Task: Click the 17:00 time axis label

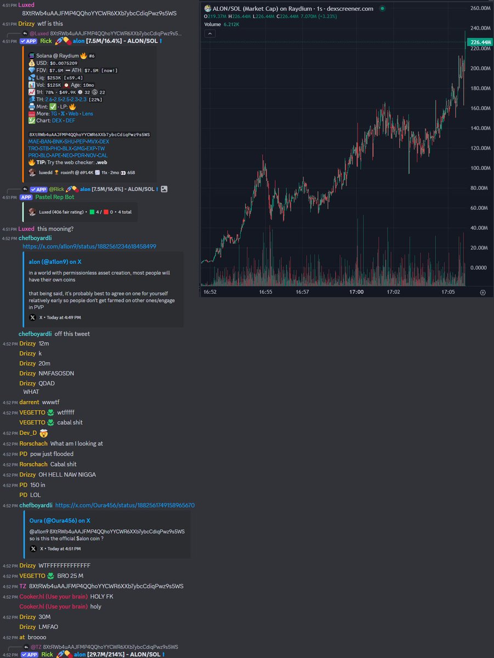Action: 356,292
